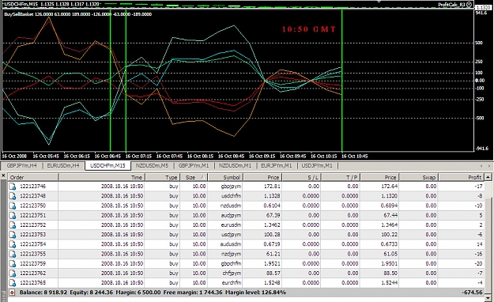Open the NZDUSDm,M5 chart tab
The image size is (494, 302).
coord(152,165)
